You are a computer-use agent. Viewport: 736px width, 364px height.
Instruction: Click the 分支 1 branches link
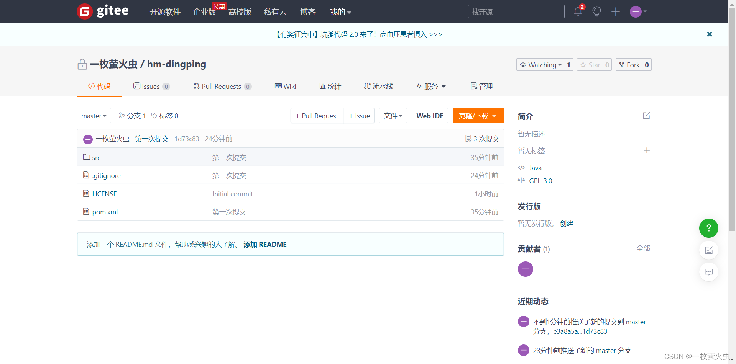[x=132, y=116]
